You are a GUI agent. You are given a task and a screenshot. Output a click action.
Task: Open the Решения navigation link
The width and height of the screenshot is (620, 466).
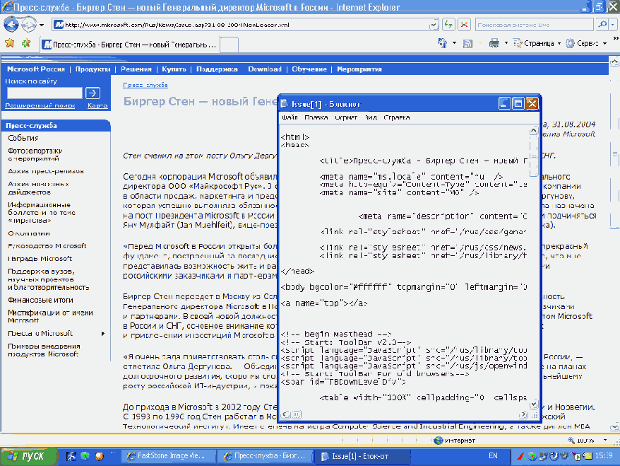pyautogui.click(x=136, y=69)
